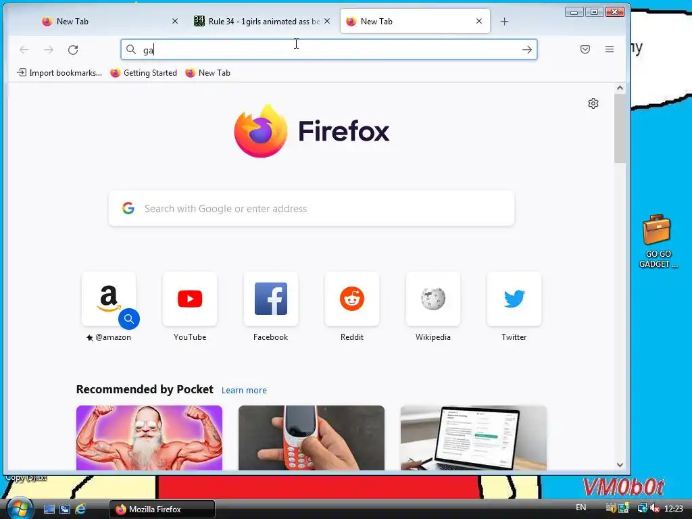The image size is (692, 519).
Task: Click the Switch between windows quick launch icon
Action: coord(65,509)
